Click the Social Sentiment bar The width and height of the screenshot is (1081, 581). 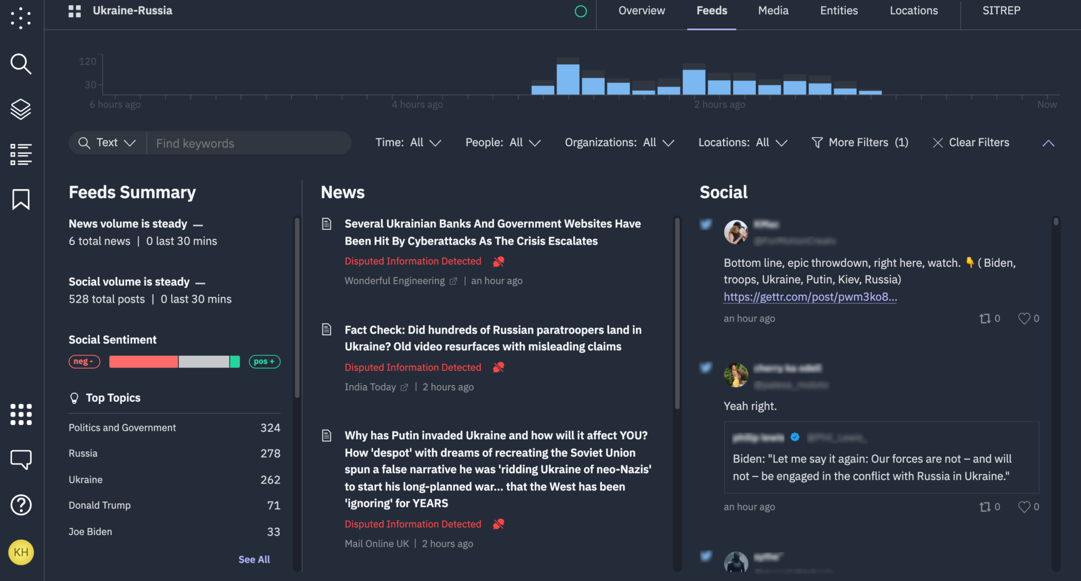tap(174, 362)
